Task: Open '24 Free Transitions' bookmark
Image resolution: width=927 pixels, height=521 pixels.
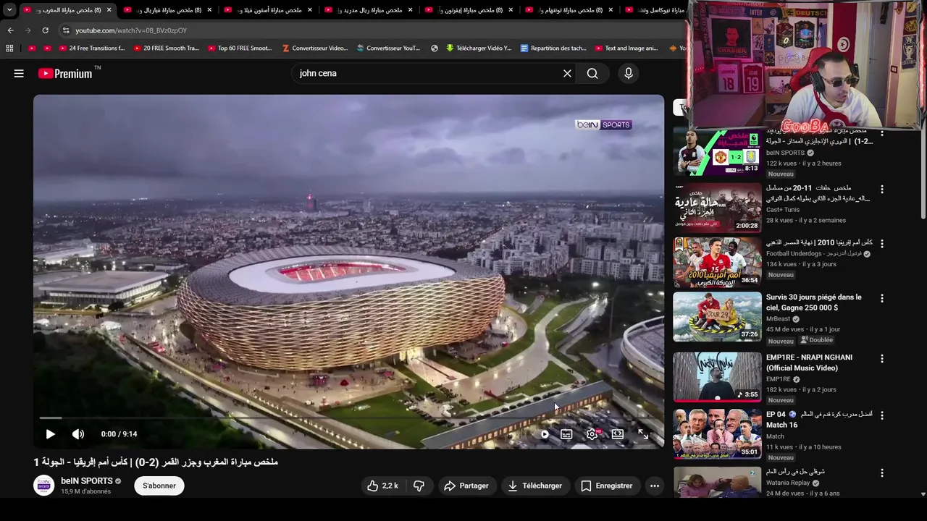Action: [91, 48]
